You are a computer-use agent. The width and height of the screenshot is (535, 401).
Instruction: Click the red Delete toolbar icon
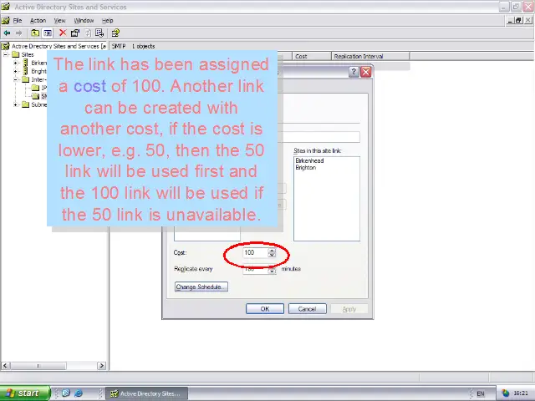[63, 33]
